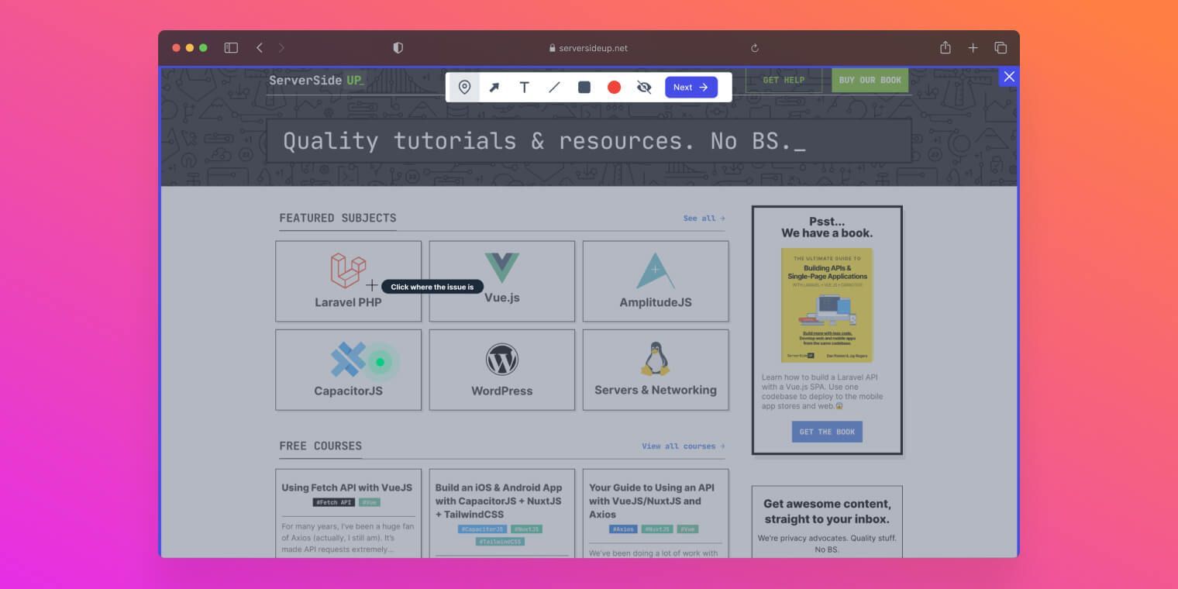Click the 'Quality tutorials & resources' headline
Screen dimensions: 1178x589
click(544, 141)
